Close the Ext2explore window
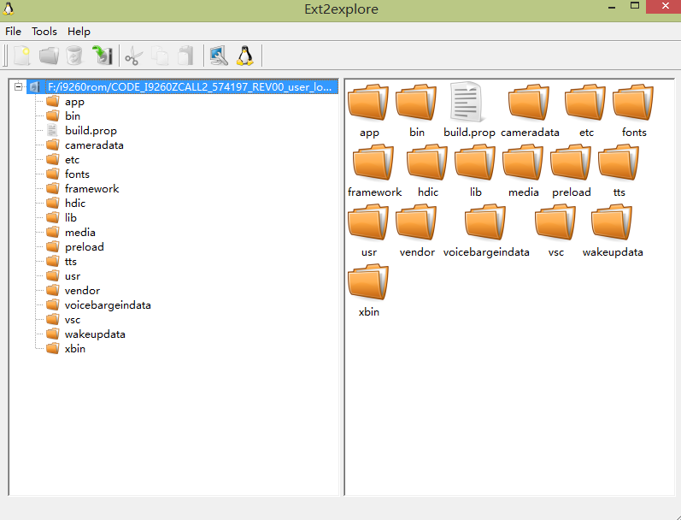 (x=665, y=7)
